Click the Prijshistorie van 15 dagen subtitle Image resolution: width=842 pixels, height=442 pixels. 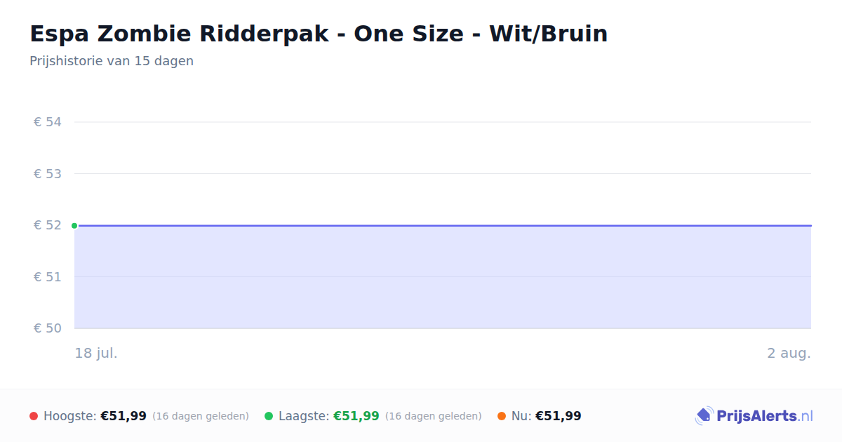(x=112, y=61)
